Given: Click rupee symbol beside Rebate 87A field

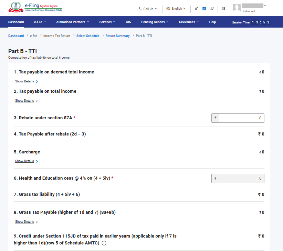Looking at the screenshot, I should click(x=215, y=118).
